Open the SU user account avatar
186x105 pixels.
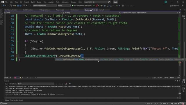tap(166, 2)
